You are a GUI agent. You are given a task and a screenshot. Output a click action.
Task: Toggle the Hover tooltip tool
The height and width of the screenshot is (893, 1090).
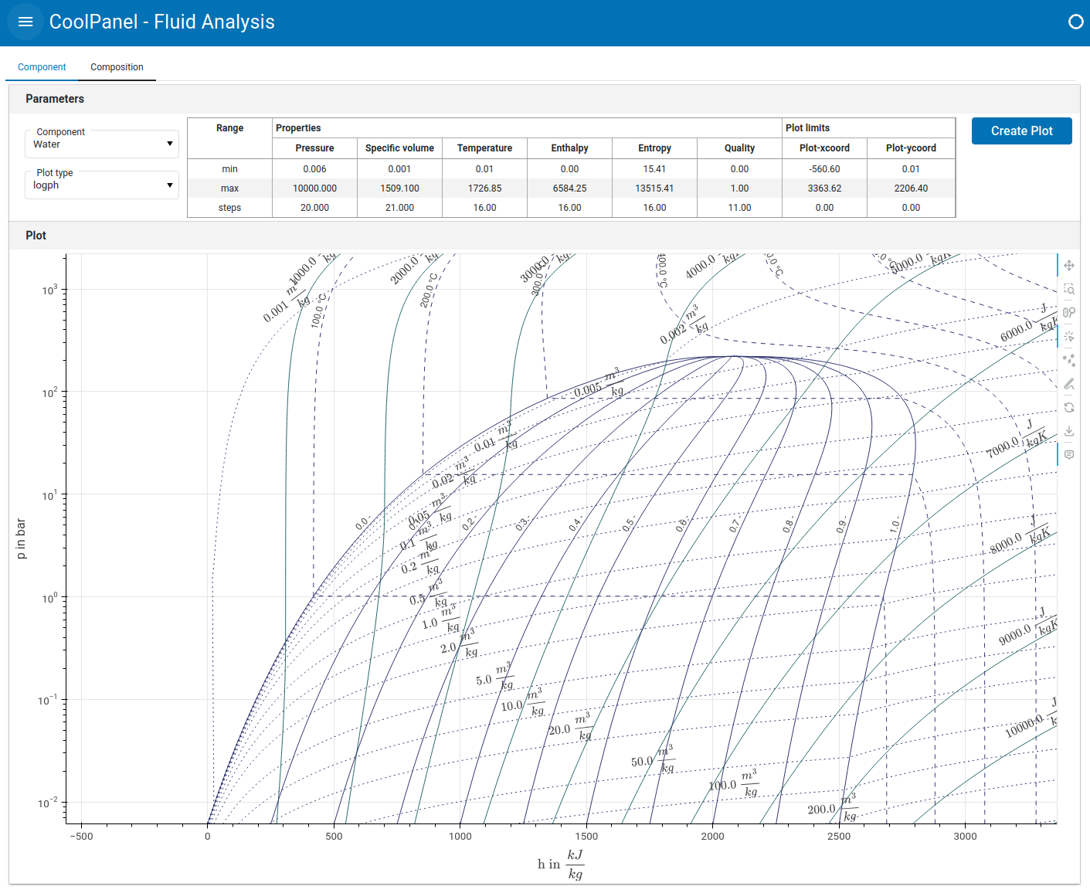tap(1069, 455)
